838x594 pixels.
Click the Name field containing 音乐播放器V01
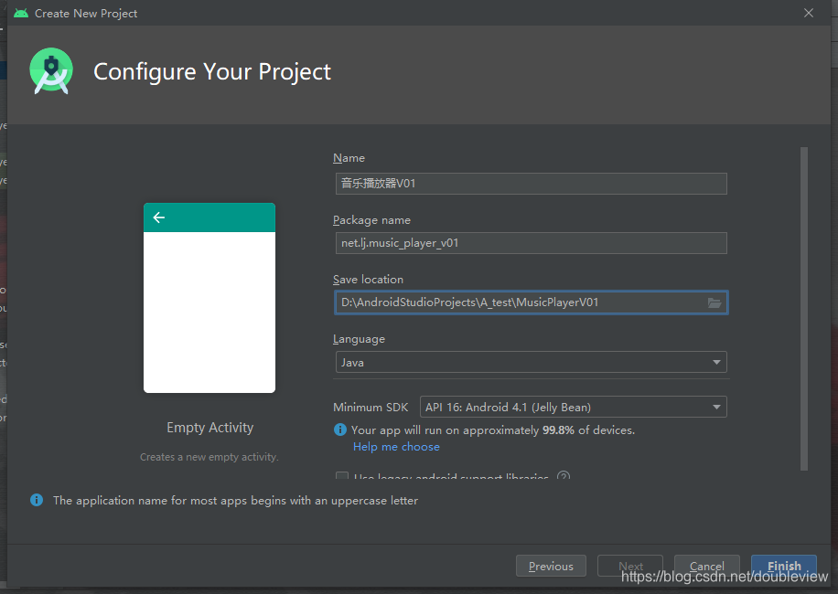click(532, 184)
